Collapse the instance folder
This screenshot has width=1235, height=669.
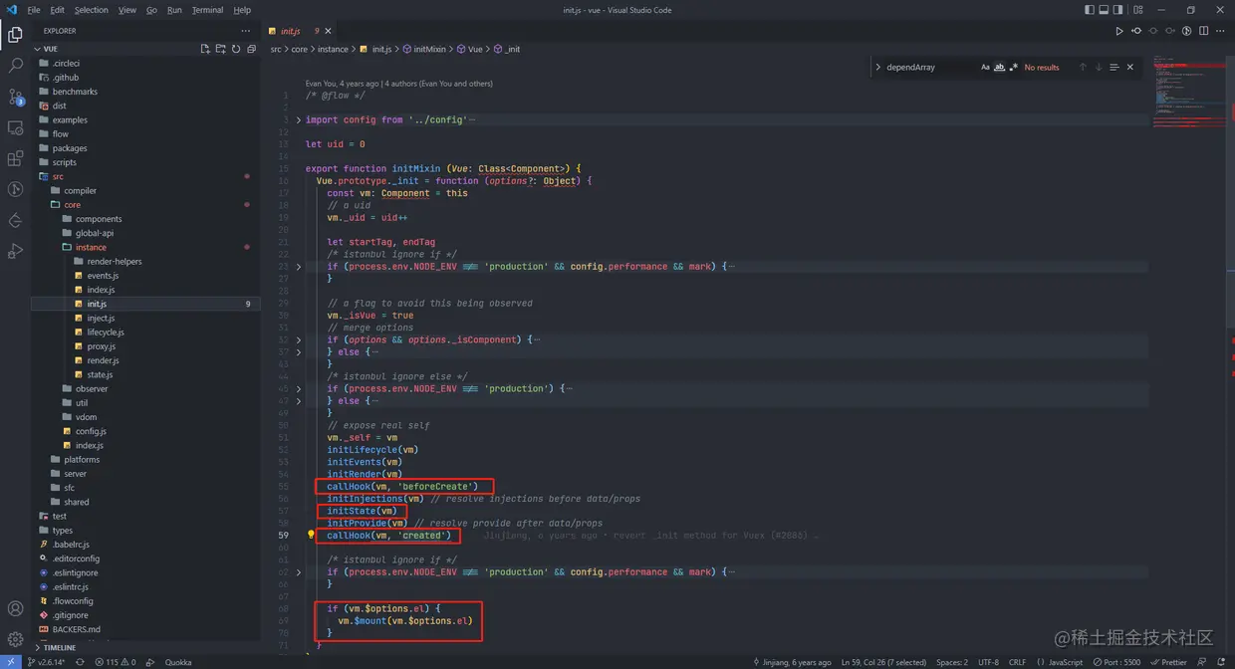(x=91, y=247)
